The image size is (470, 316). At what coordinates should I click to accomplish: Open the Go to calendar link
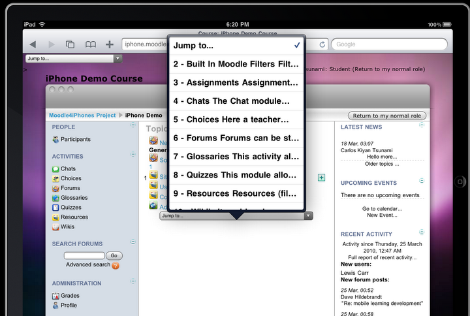(x=382, y=209)
